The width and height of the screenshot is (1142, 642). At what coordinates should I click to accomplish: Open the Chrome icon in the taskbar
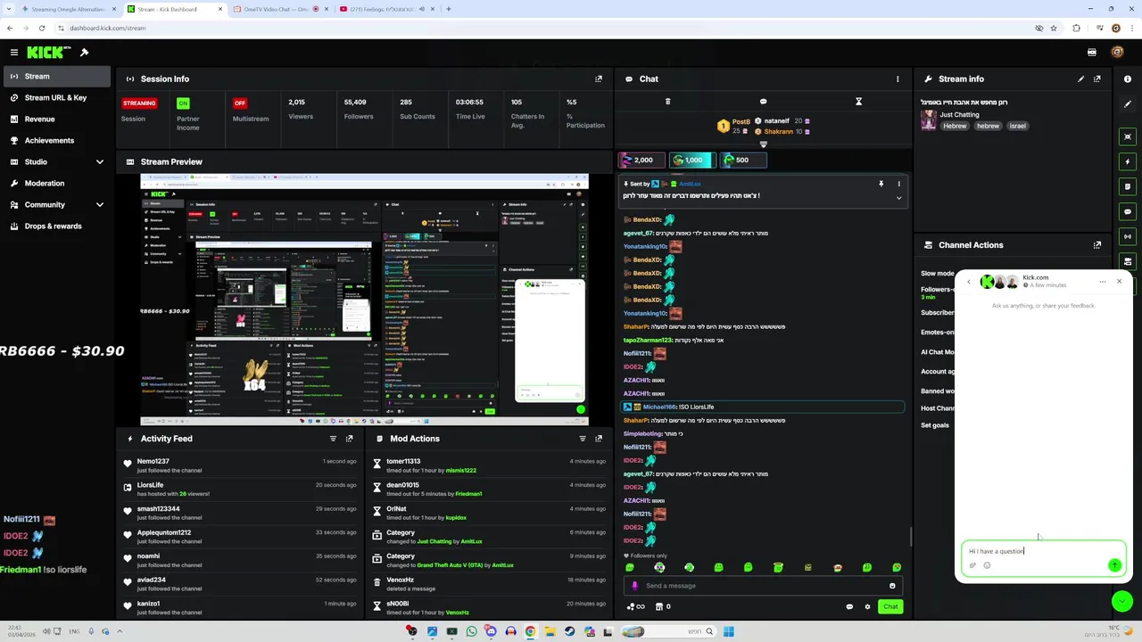click(530, 631)
